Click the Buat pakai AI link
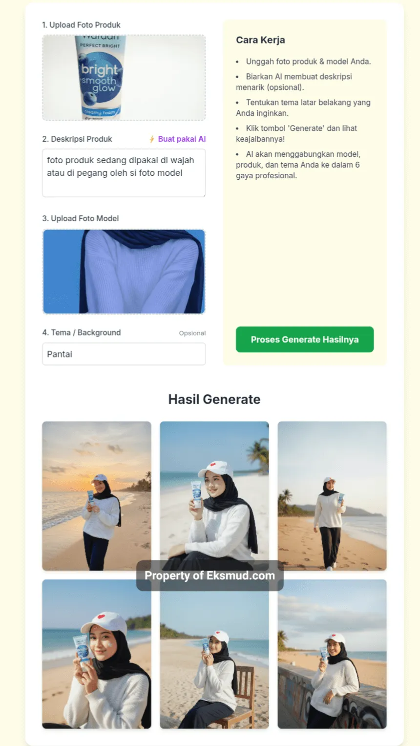Viewport: 420px width, 746px height. [182, 139]
